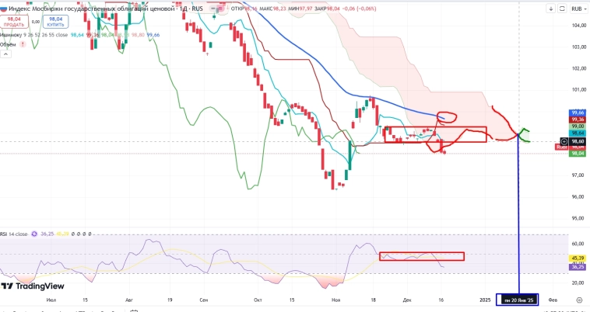Open chart settings gear at axis corner
The image size is (590, 312).
tap(579, 300)
